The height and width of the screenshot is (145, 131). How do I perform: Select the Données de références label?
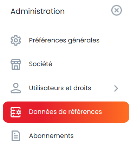pos(65,112)
